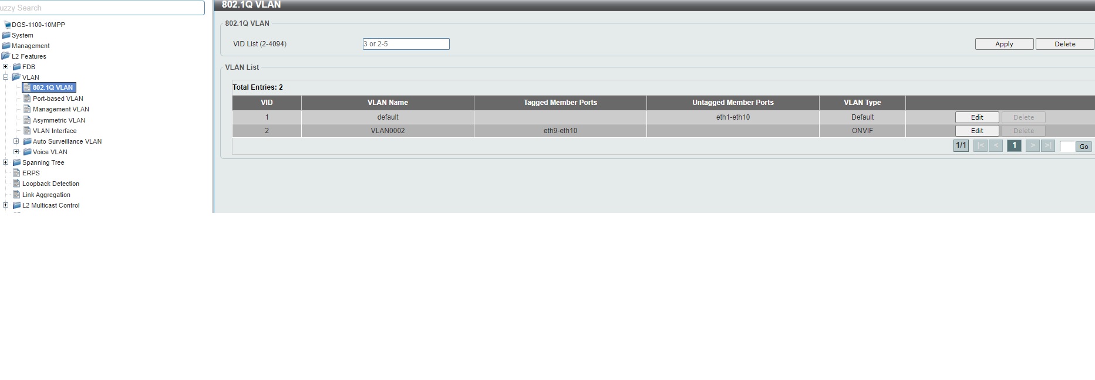Screen dimensions: 1095x380
Task: Click the Tagged Member Ports header
Action: point(560,103)
